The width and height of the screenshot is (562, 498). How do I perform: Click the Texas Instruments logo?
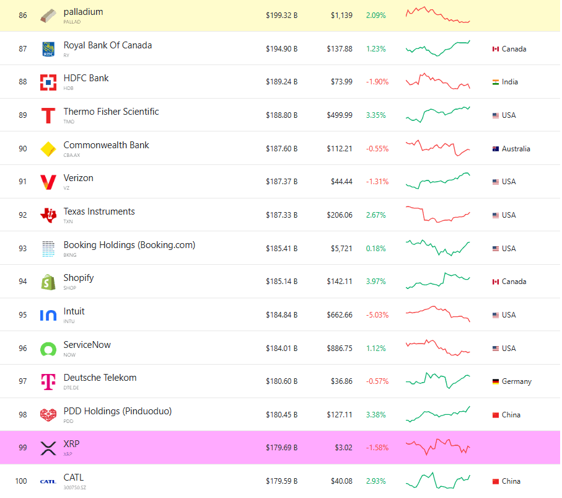point(48,215)
